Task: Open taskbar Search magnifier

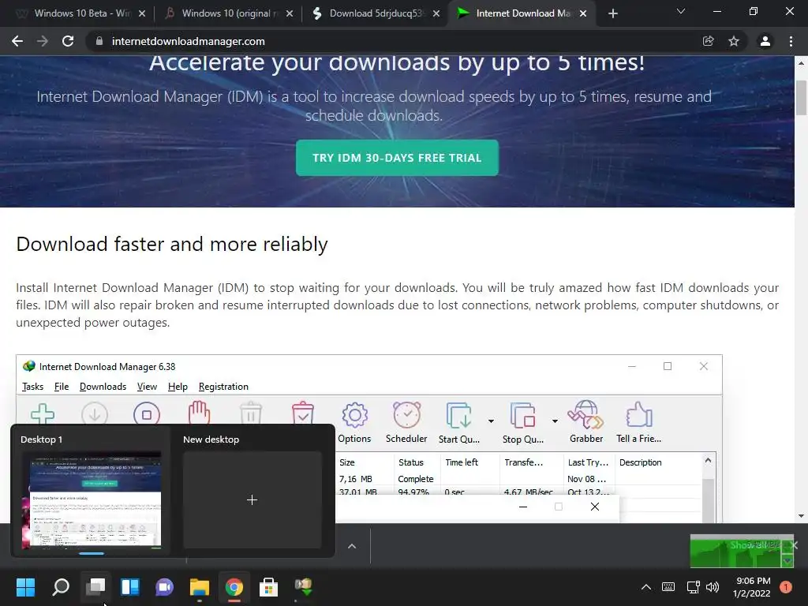Action: click(x=61, y=587)
